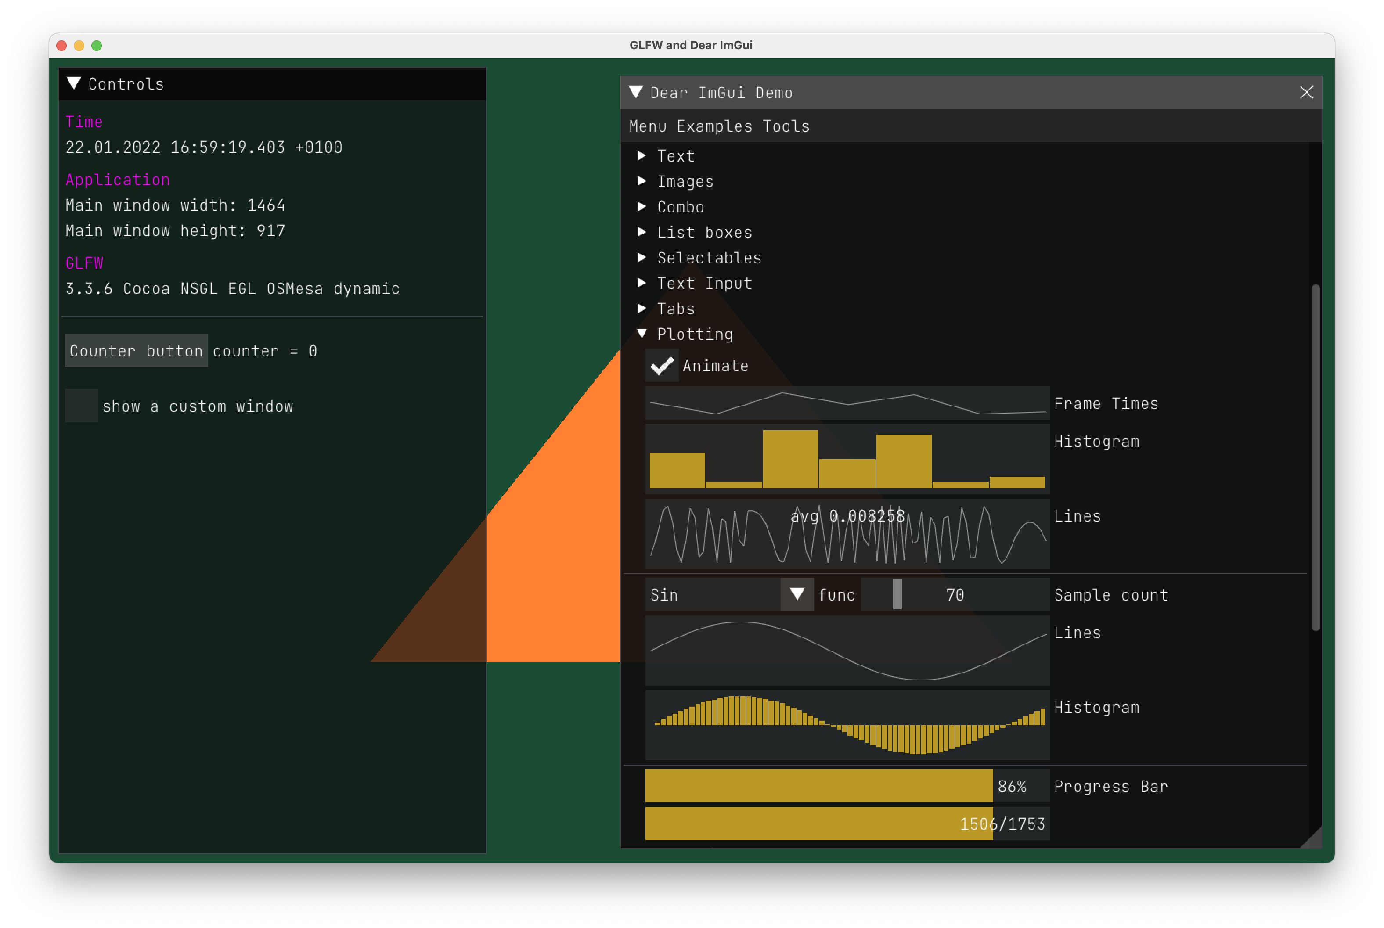This screenshot has height=928, width=1384.
Task: Click Main window height: 917 text
Action: (175, 230)
